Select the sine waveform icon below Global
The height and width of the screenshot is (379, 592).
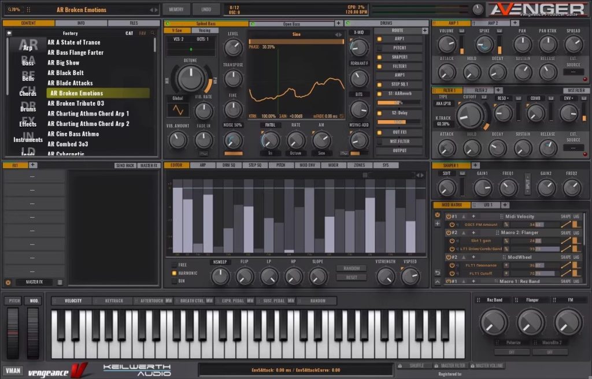pos(177,110)
